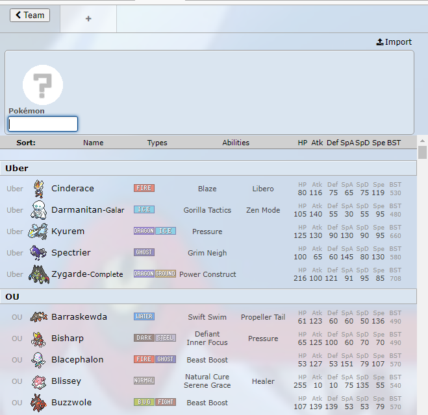
Task: Click the scrollbar up arrow
Action: click(422, 141)
